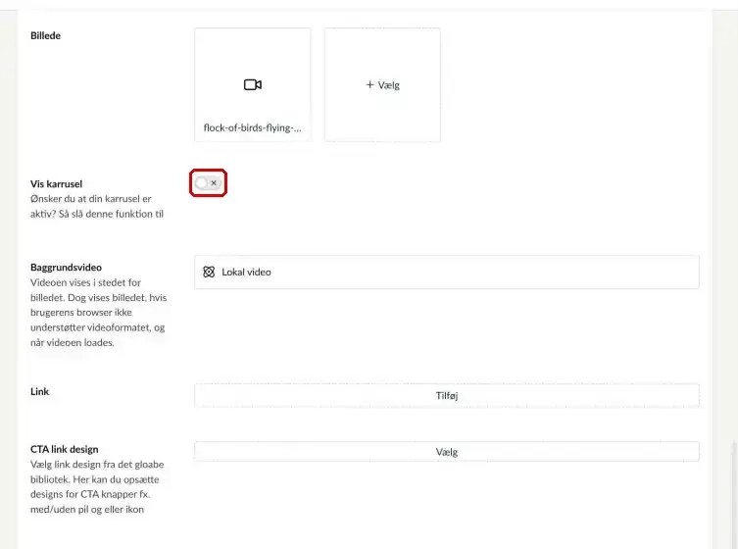Click the Baggrundsvideo property label
The image size is (738, 549).
[x=66, y=268]
